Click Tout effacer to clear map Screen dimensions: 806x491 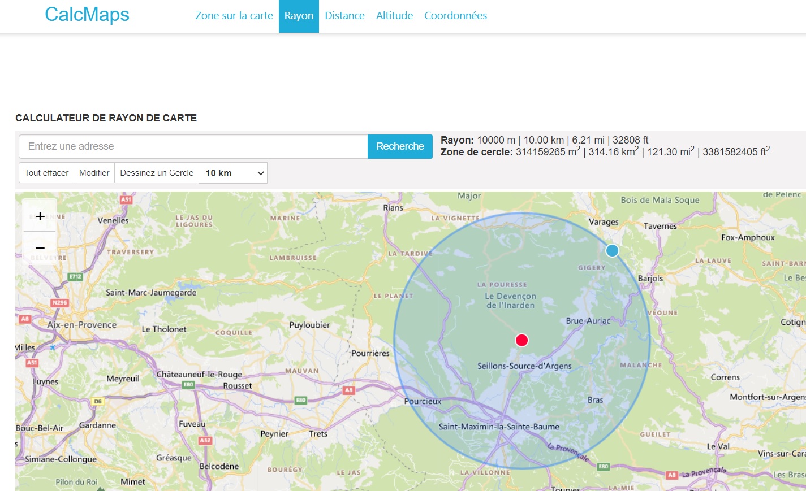point(46,173)
